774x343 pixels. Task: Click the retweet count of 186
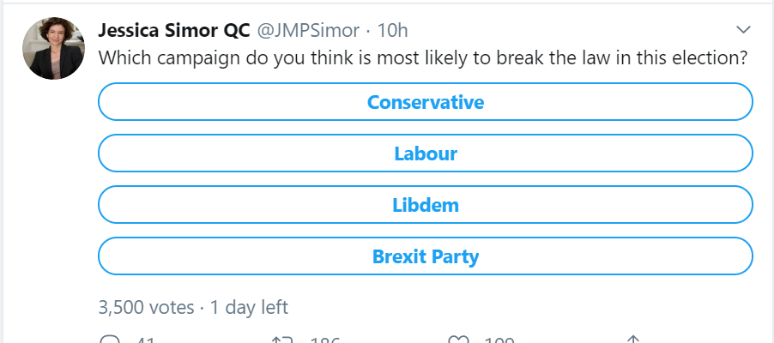click(x=324, y=340)
